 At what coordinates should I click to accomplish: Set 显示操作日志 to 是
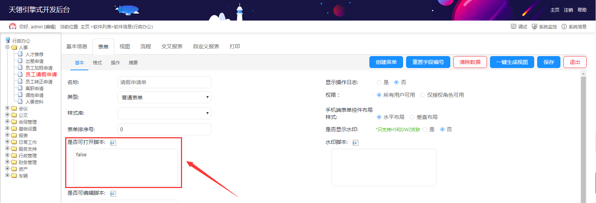379,82
